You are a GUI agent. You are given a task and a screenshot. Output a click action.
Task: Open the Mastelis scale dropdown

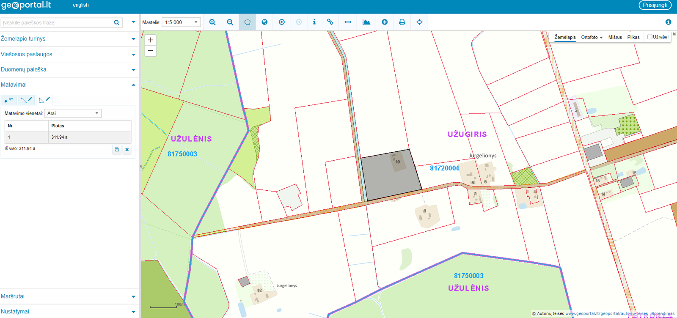[181, 22]
